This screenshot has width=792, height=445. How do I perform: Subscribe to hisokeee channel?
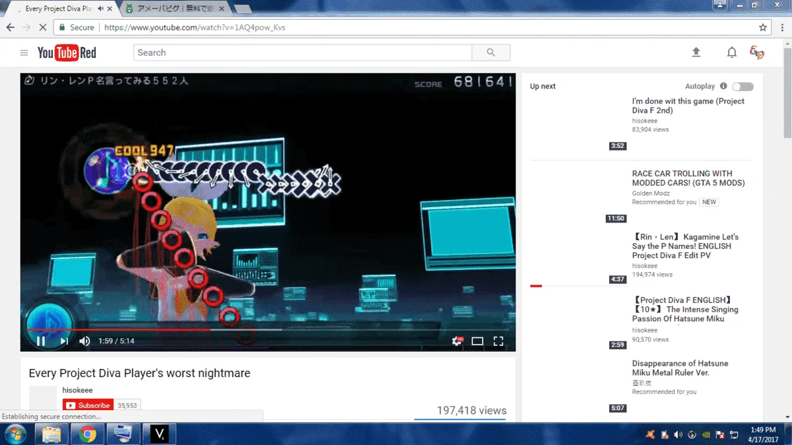tap(88, 405)
